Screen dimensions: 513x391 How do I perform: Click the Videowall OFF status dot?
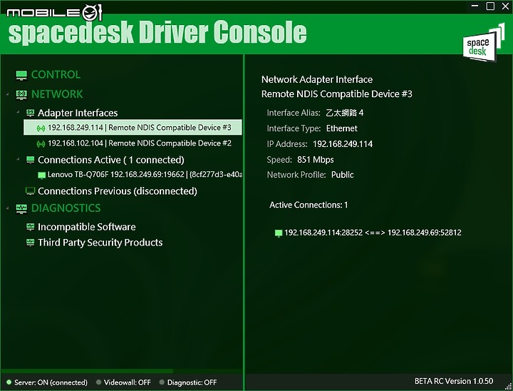pos(98,382)
